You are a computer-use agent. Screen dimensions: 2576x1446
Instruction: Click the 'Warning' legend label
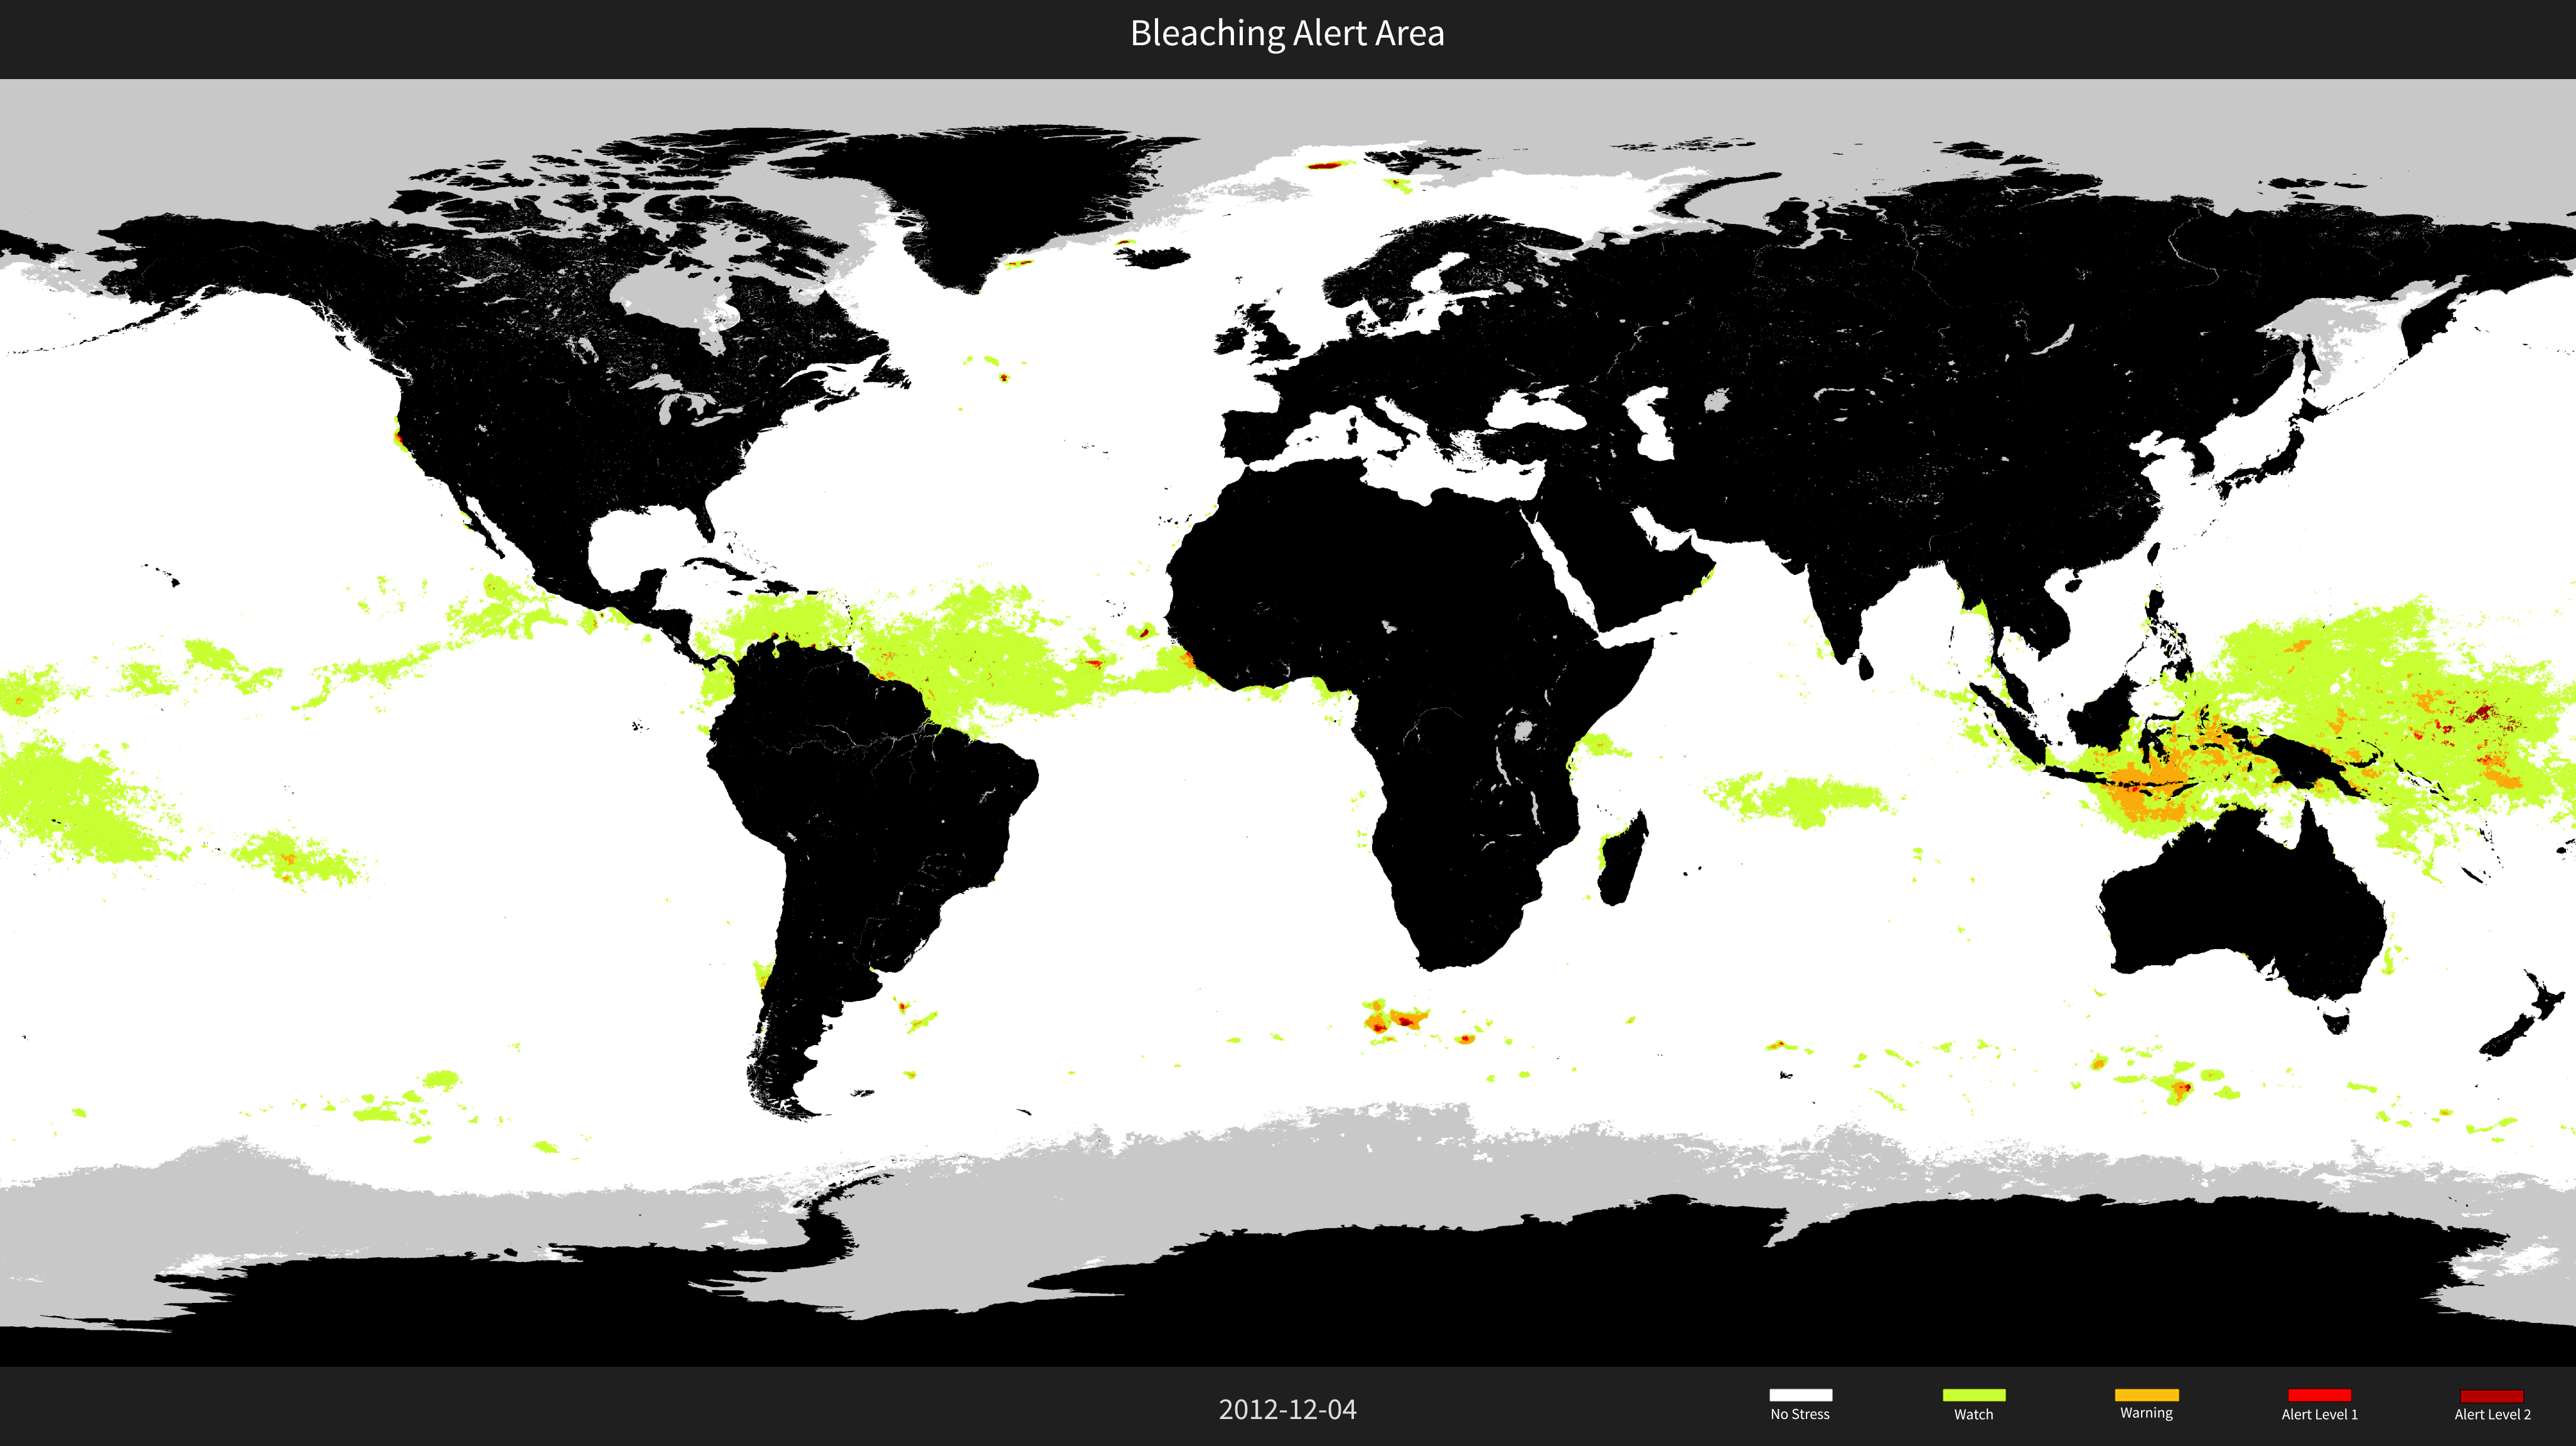click(x=2146, y=1413)
